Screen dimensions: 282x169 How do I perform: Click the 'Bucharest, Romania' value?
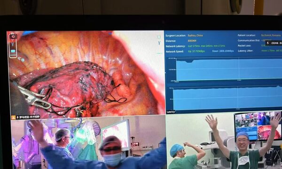tap(271, 35)
